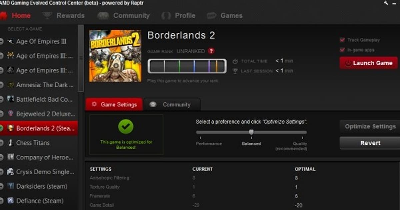Click the Age Of Empires III game icon
This screenshot has width=400, height=210.
11,41
